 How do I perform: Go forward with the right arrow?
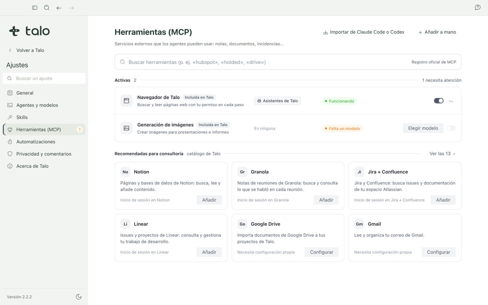pyautogui.click(x=71, y=8)
